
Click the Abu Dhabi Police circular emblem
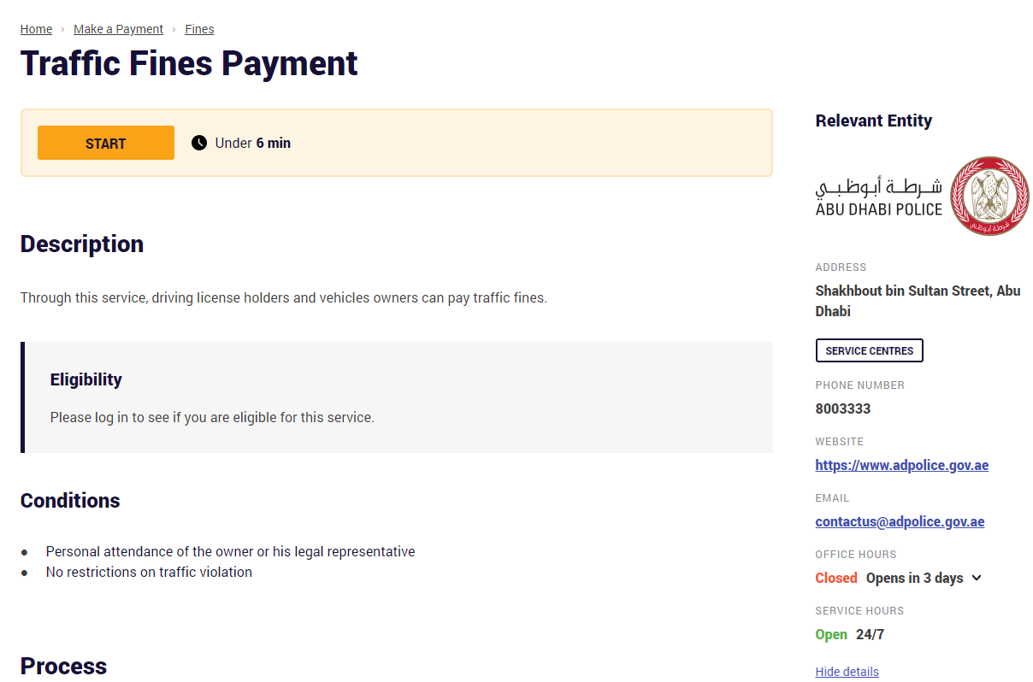click(x=989, y=196)
